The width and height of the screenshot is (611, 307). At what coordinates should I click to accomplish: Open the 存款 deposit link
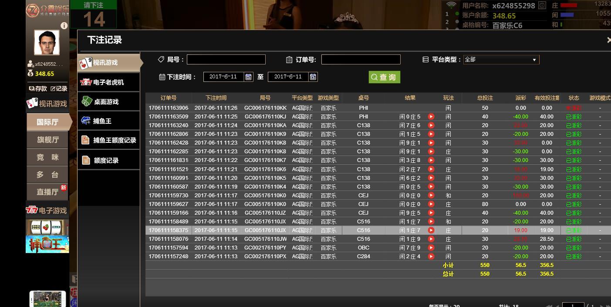[38, 88]
